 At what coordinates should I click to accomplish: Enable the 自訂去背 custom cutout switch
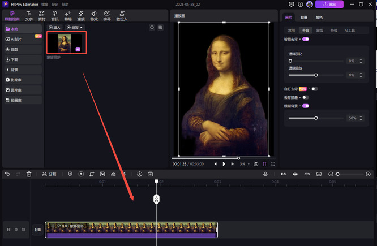[x=315, y=89]
